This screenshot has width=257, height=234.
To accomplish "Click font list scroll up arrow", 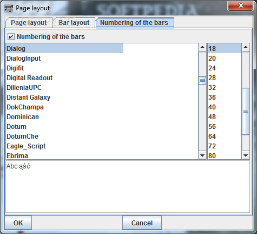I will 202,48.
